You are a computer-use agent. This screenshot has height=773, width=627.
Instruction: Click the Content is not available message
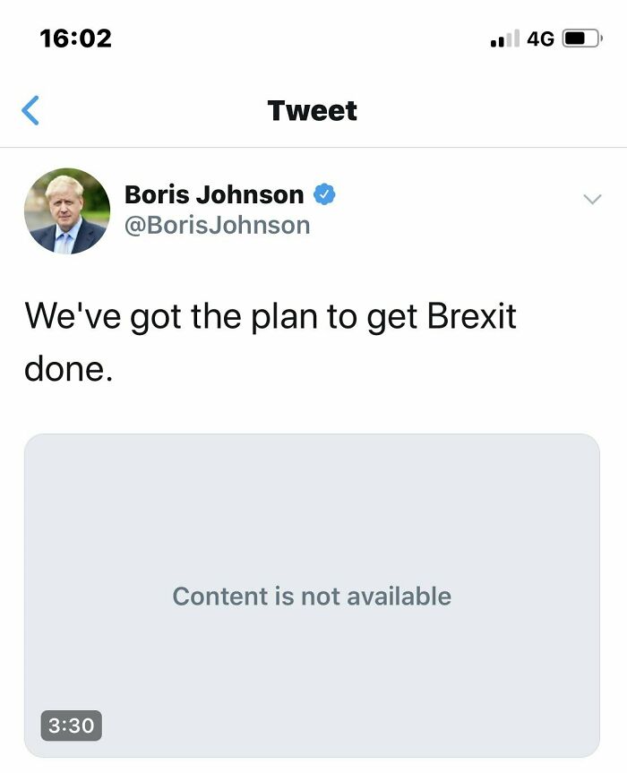click(312, 597)
